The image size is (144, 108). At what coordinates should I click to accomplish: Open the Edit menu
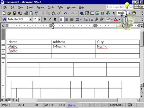pos(13,7)
